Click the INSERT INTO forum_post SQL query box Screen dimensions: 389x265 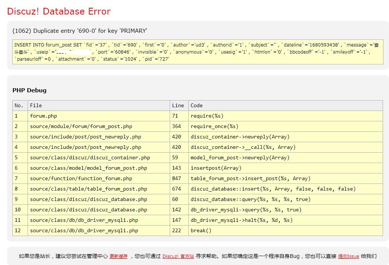point(198,52)
